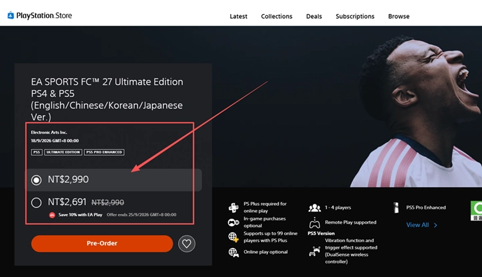Click the PS5 tag badge
This screenshot has width=482, height=277.
37,152
